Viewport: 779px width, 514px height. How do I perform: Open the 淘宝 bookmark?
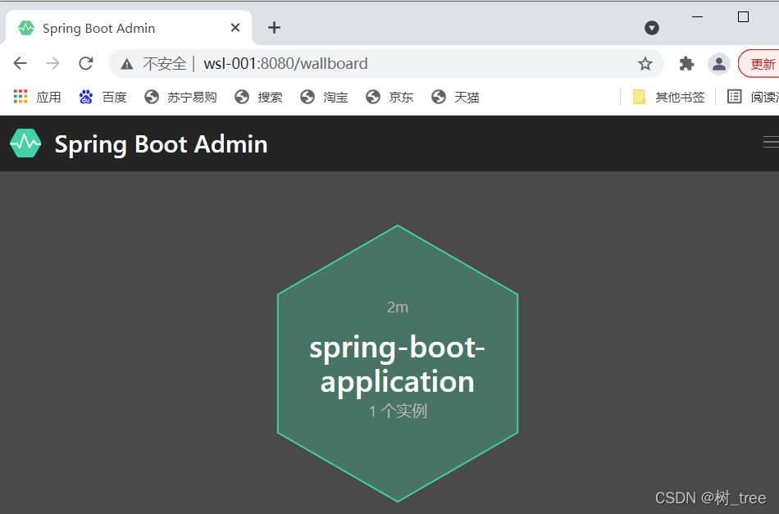pos(324,97)
